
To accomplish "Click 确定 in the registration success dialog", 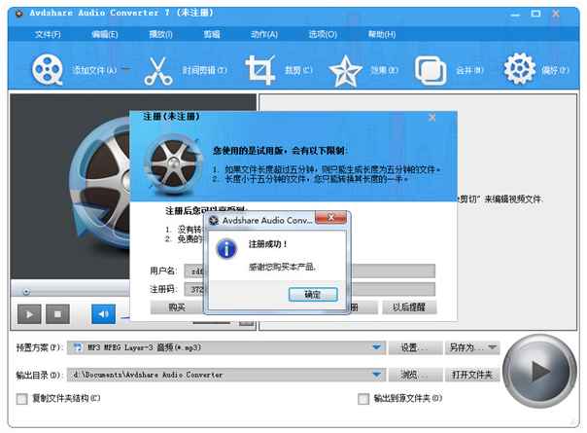I will pyautogui.click(x=313, y=294).
